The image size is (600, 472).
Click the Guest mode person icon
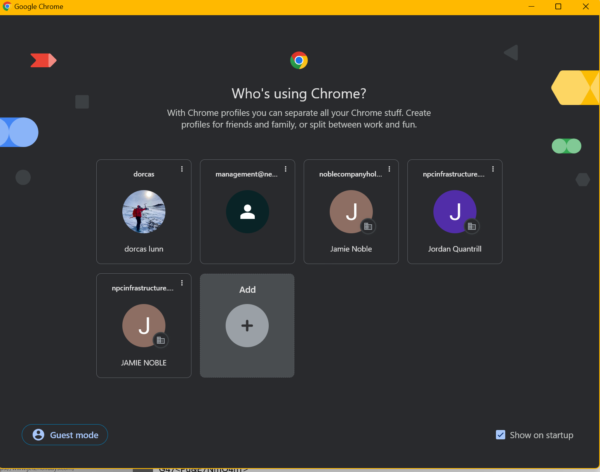coord(38,435)
